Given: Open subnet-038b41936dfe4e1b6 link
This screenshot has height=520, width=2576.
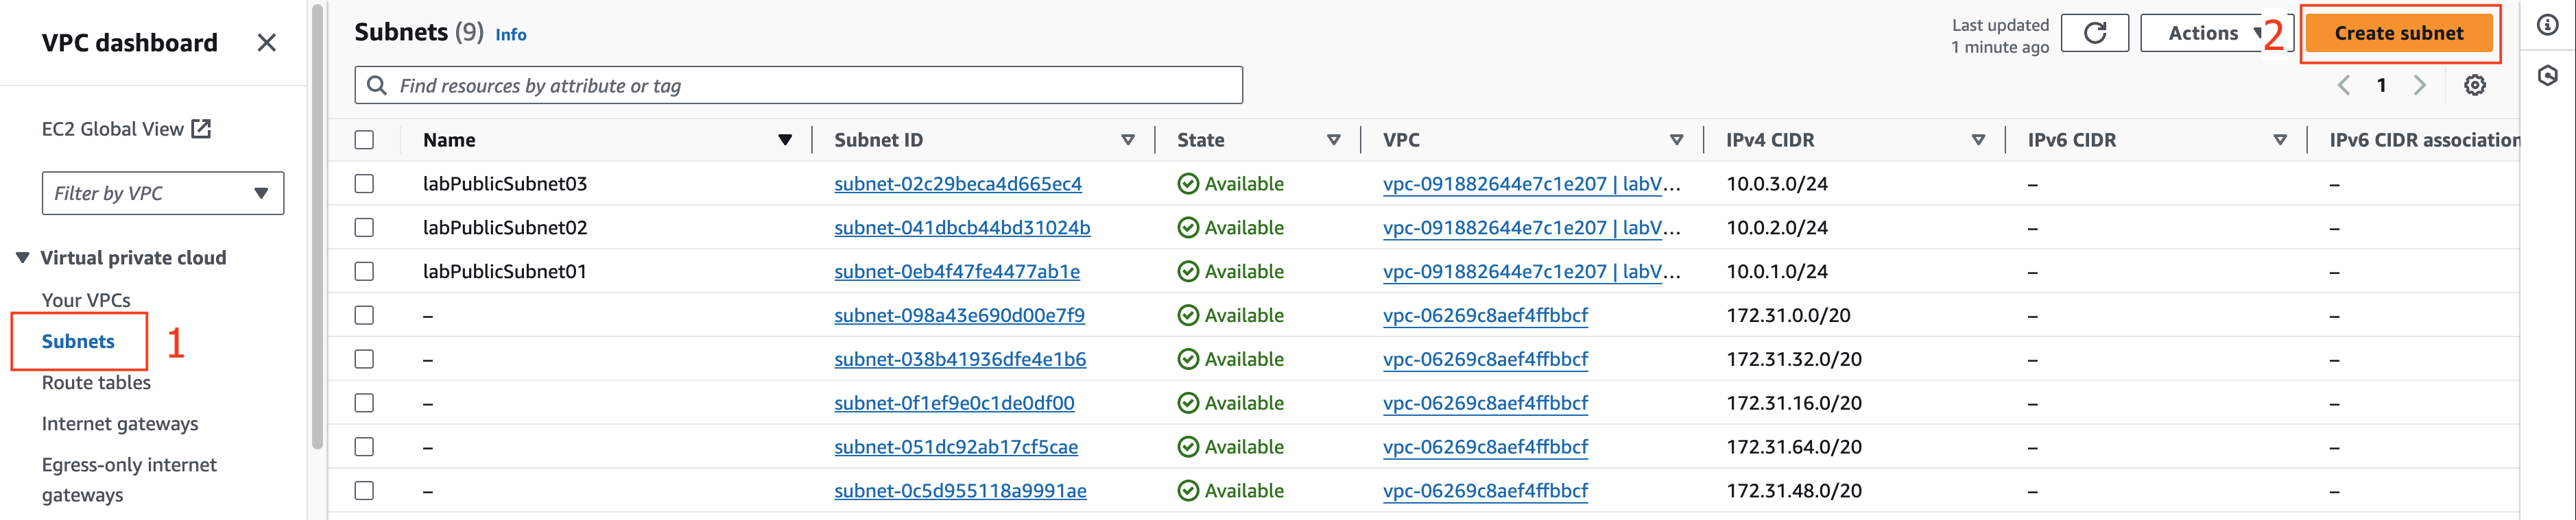Looking at the screenshot, I should pos(960,359).
